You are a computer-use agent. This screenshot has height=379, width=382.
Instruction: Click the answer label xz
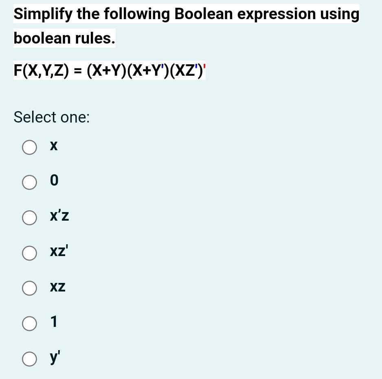pos(57,287)
